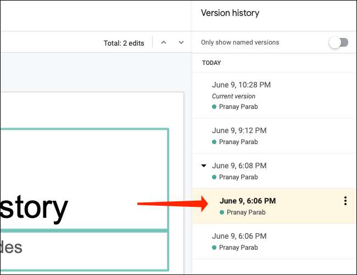Collapse the June 9, 6:08 PM version group
Viewport: 357px width, 275px height.
204,166
